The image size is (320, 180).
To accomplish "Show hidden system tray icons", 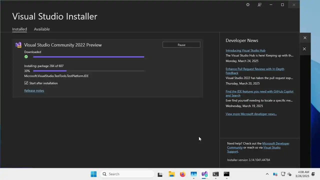I will (267, 174).
